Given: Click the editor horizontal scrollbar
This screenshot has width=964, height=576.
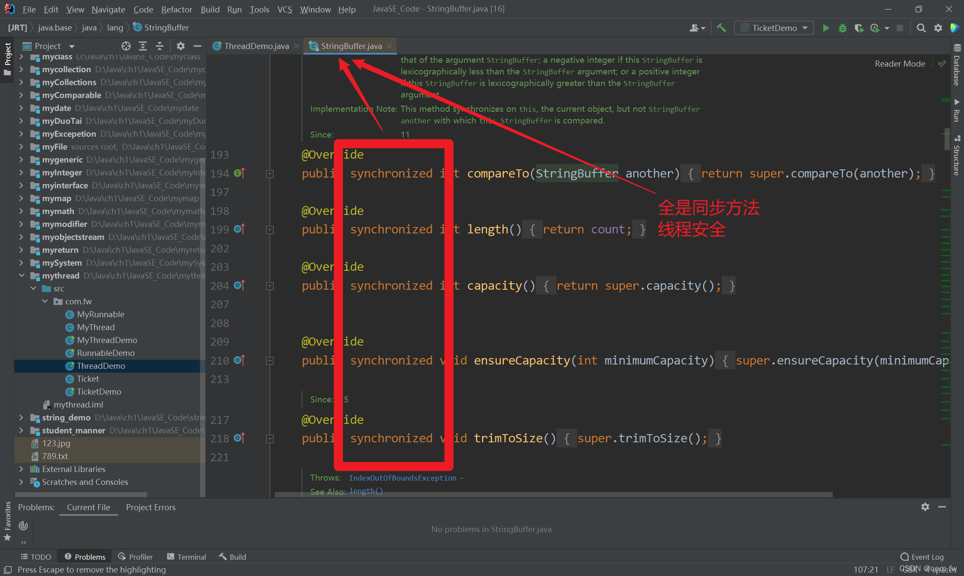Looking at the screenshot, I should pyautogui.click(x=553, y=495).
